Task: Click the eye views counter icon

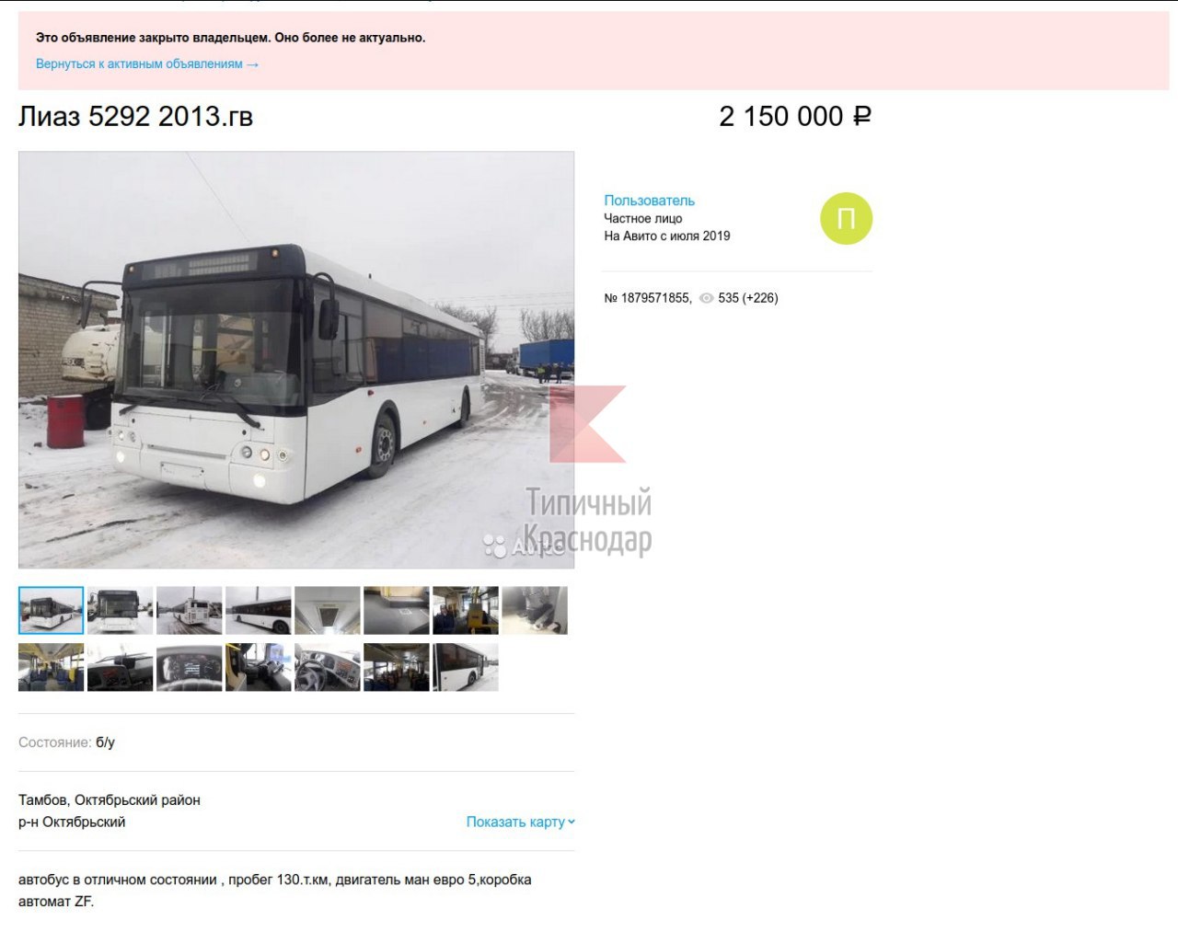Action: point(706,298)
